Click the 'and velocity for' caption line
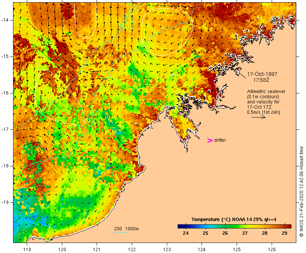This screenshot has height=253, width=306. click(263, 102)
